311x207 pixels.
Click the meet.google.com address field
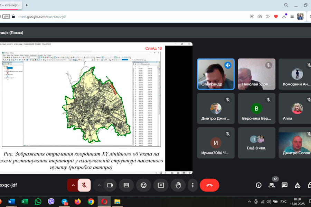point(43,17)
